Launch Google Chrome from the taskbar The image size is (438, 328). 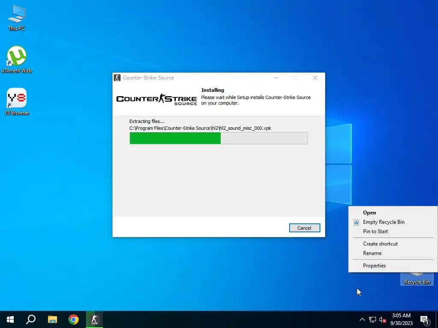pyautogui.click(x=74, y=319)
